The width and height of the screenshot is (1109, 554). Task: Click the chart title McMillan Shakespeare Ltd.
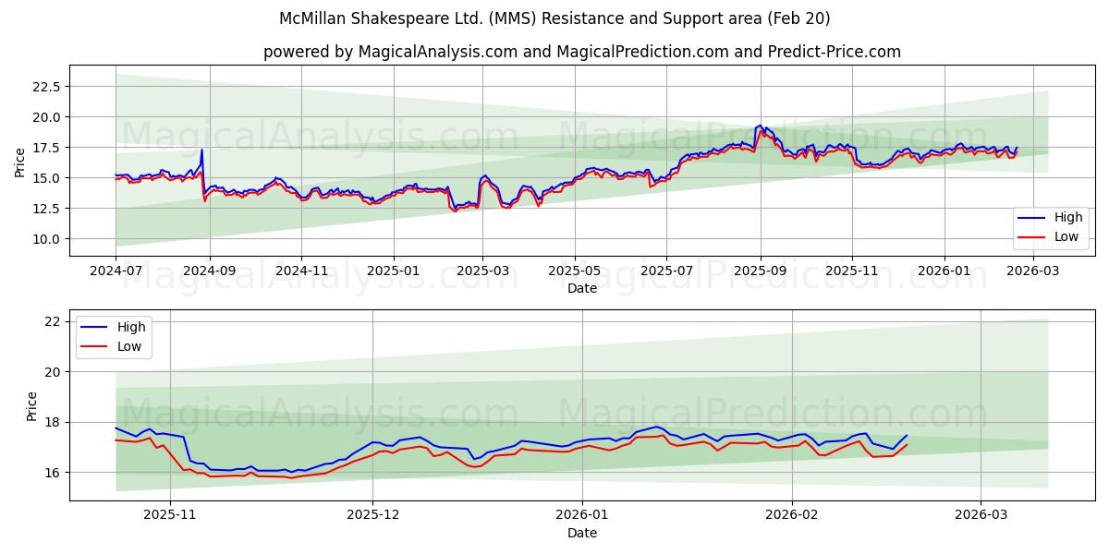(x=554, y=18)
